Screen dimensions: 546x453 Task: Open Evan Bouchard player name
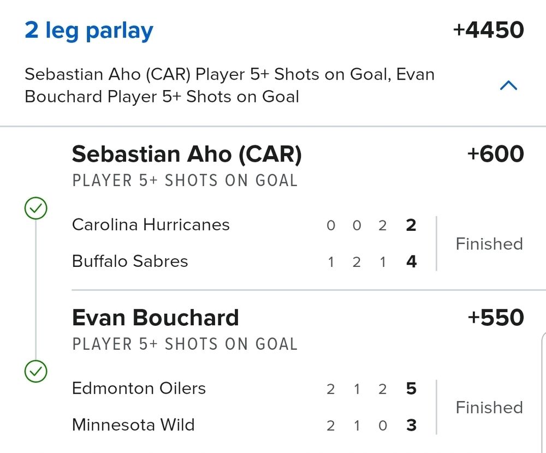(x=156, y=318)
